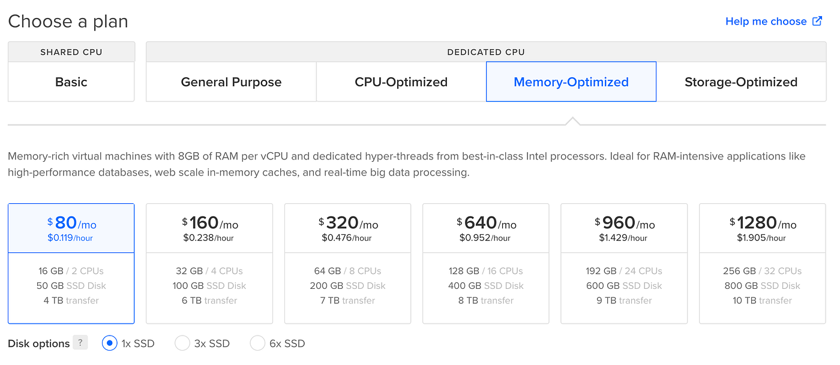Screen dimensions: 840x365
Task: Pick the 6x SSD disk option
Action: point(257,343)
